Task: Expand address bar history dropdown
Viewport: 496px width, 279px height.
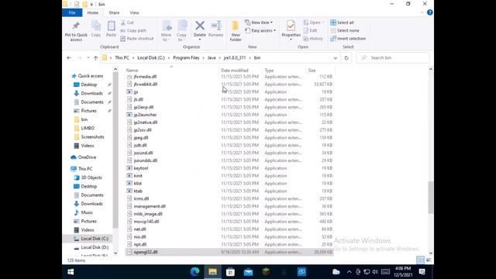Action: 336,58
